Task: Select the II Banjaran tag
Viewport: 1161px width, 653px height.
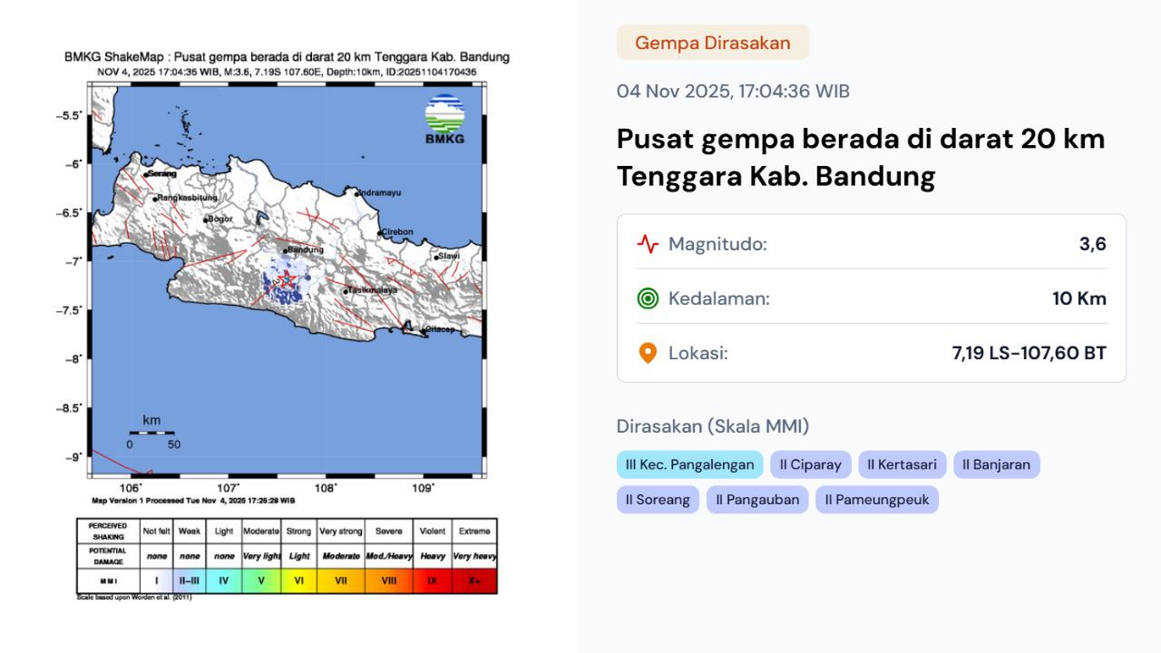Action: [x=996, y=464]
